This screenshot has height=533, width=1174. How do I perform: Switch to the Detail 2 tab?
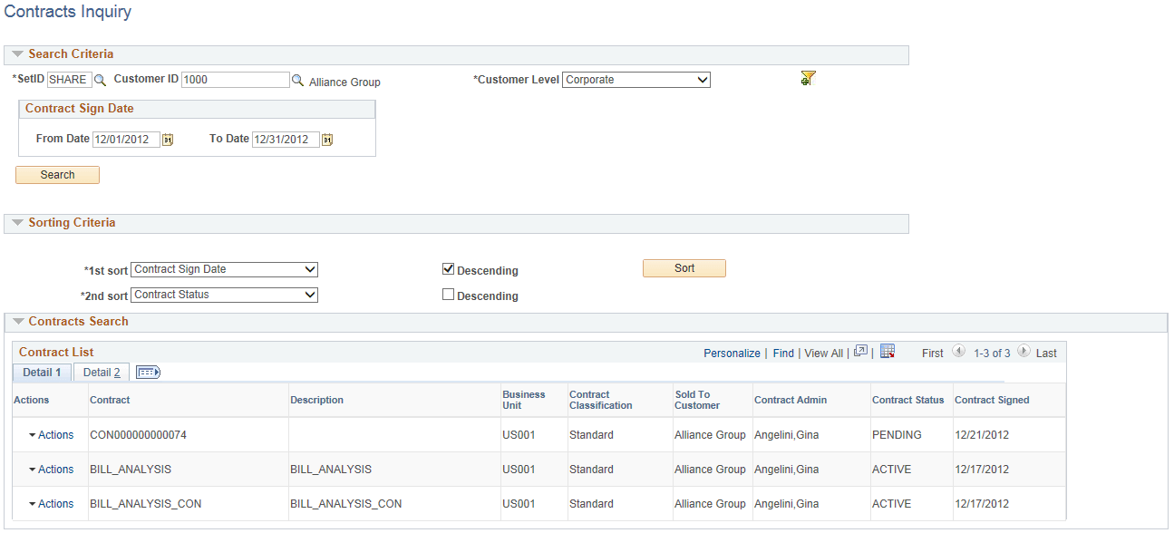(x=100, y=373)
